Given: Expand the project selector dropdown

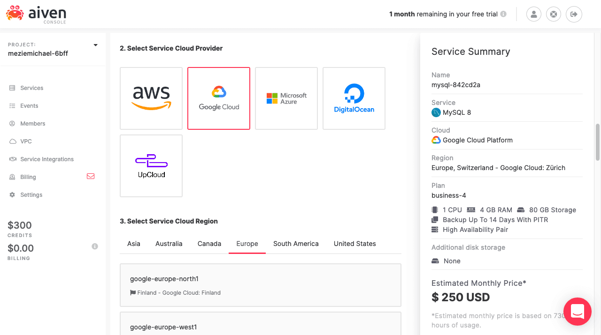Looking at the screenshot, I should coord(95,45).
